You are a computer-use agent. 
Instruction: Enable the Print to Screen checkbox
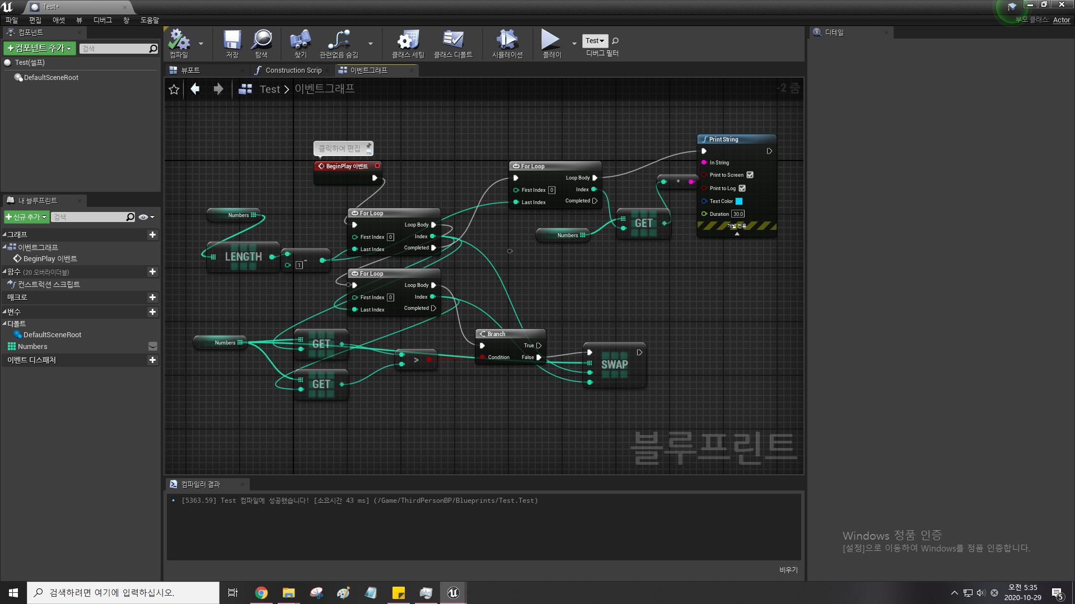(751, 174)
